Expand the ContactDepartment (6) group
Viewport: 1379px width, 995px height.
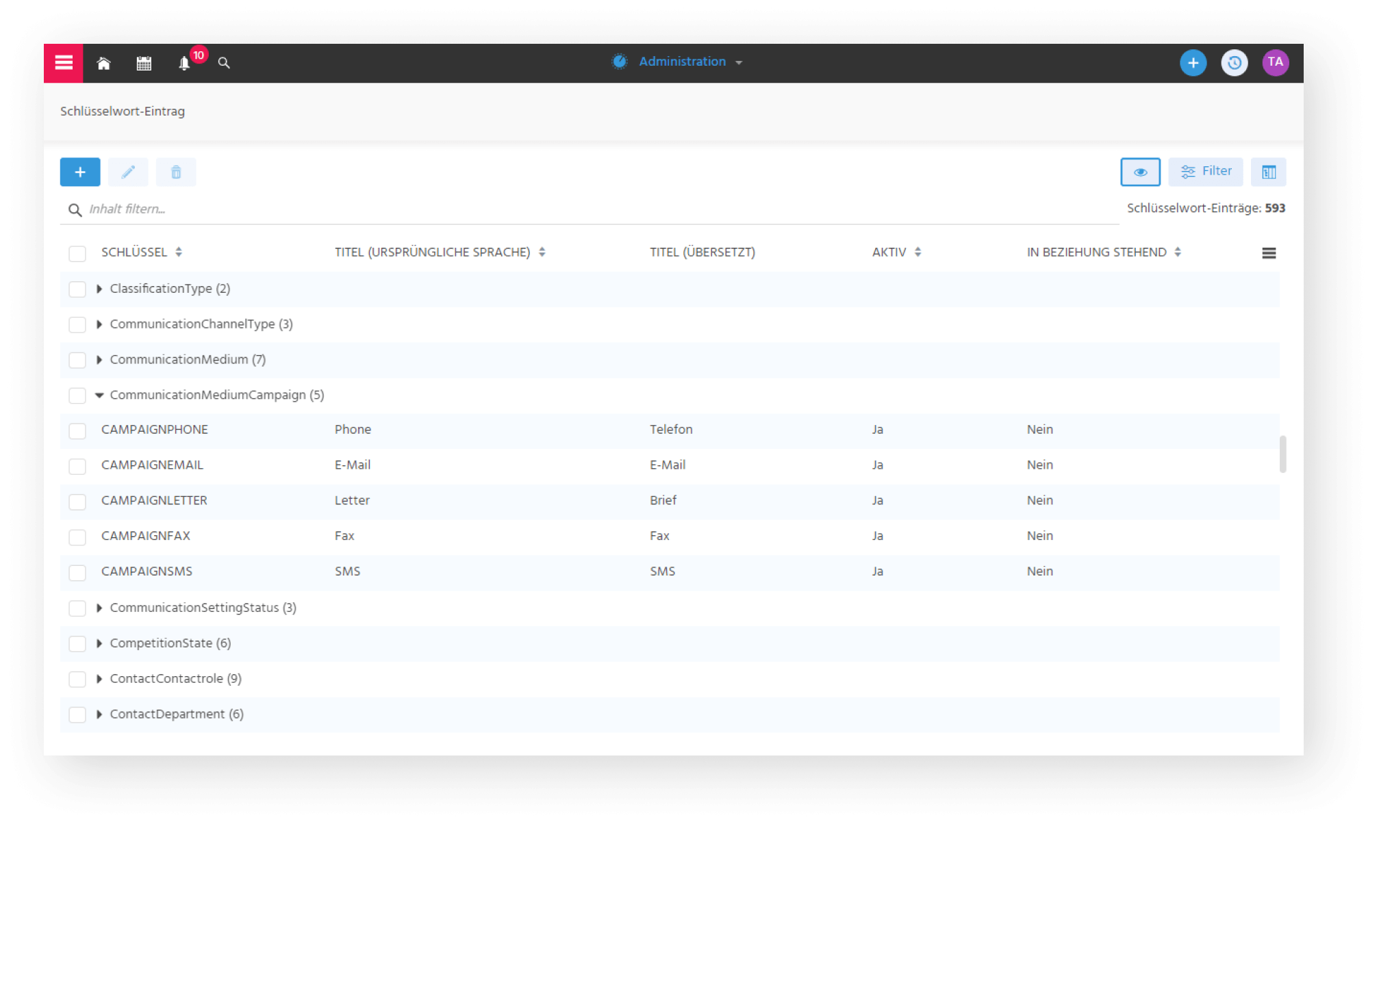point(99,715)
